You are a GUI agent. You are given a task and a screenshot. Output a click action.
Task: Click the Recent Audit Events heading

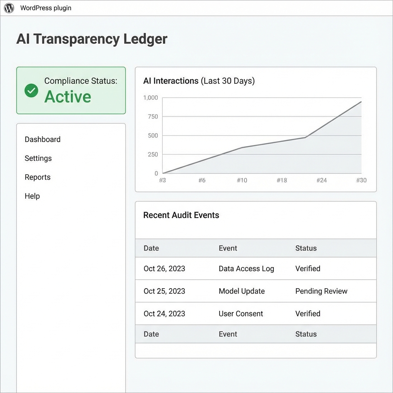(x=181, y=215)
